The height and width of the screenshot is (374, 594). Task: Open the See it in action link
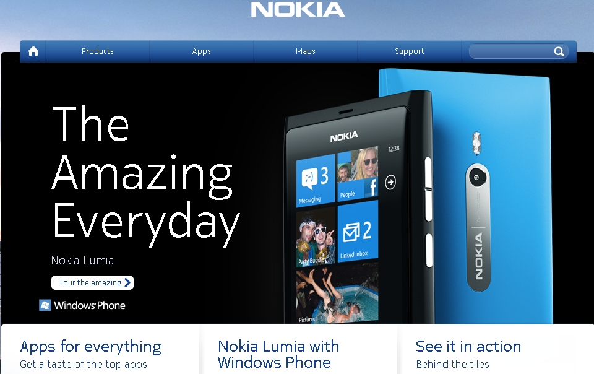(x=468, y=347)
